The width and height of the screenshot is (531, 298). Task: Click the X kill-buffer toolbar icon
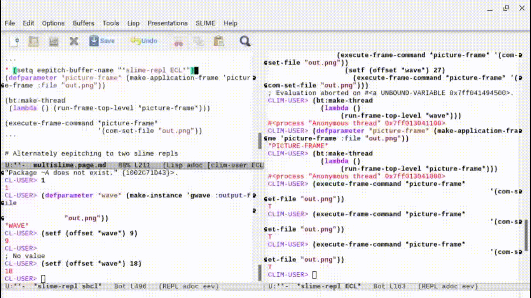click(73, 41)
